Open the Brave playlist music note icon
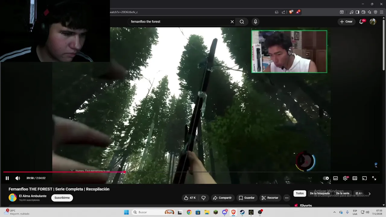 click(x=351, y=12)
